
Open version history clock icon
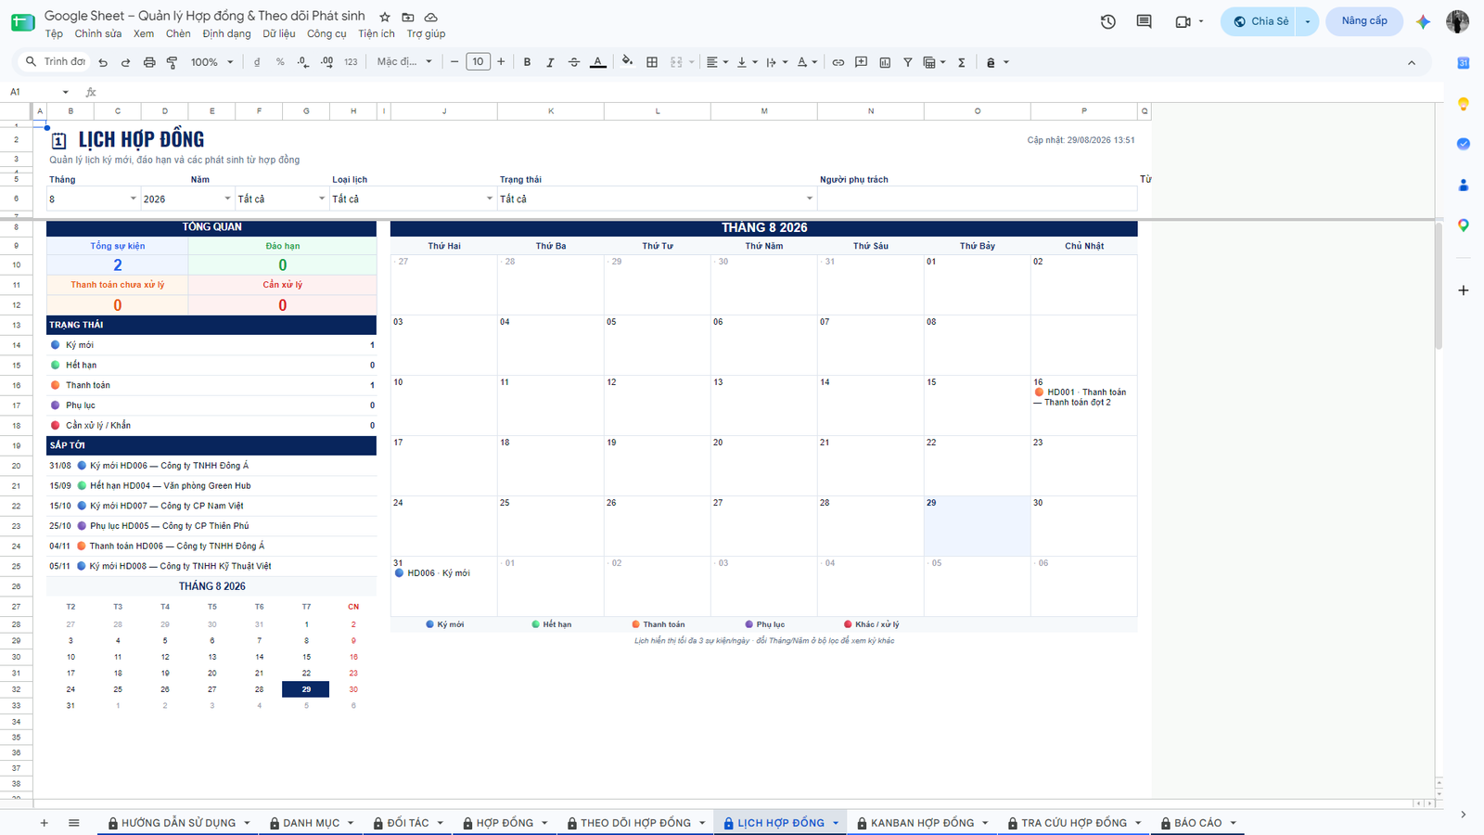pyautogui.click(x=1108, y=21)
